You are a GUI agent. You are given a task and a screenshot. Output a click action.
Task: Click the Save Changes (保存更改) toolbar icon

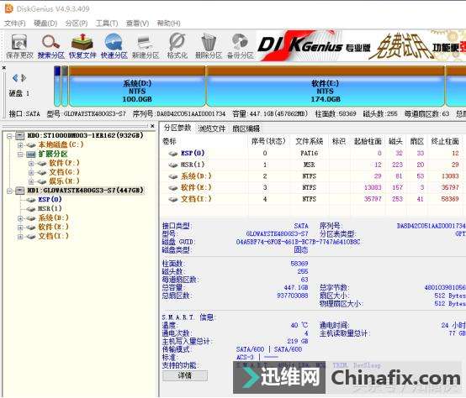point(19,46)
